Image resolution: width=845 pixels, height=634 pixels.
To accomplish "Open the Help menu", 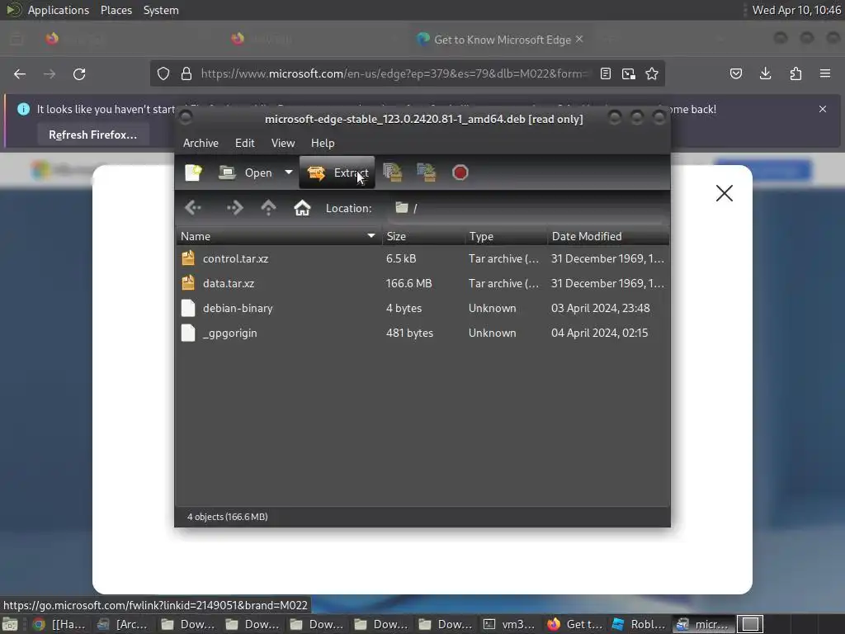I will pyautogui.click(x=323, y=143).
